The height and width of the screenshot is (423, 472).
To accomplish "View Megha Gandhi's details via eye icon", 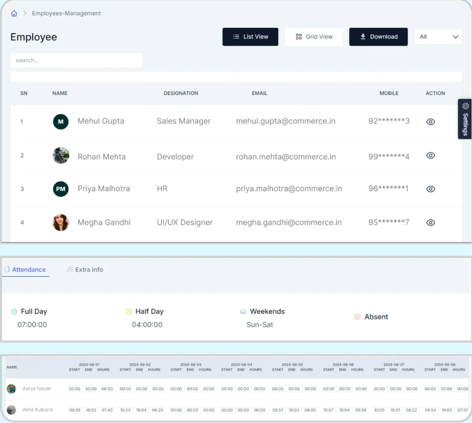I will pyautogui.click(x=430, y=223).
